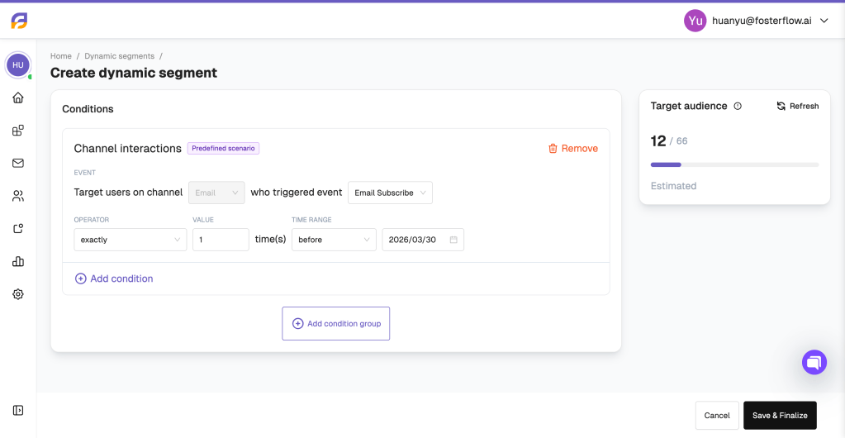Click the refresh arrows icon
This screenshot has width=845, height=438.
coord(781,107)
